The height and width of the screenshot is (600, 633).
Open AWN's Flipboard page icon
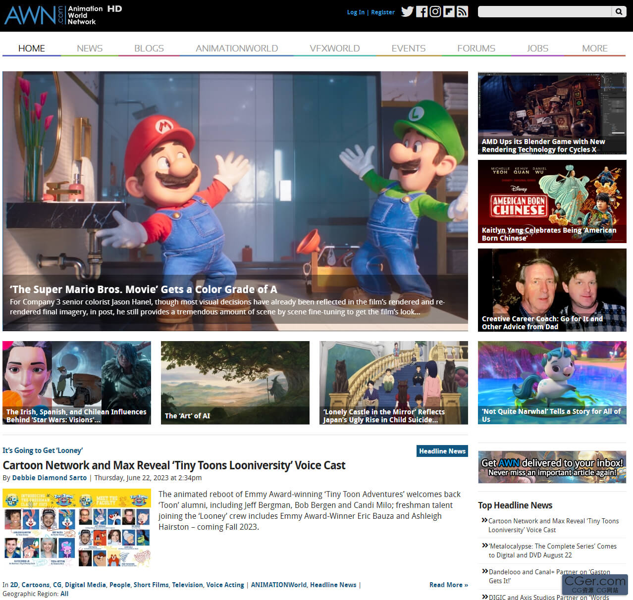pos(449,11)
